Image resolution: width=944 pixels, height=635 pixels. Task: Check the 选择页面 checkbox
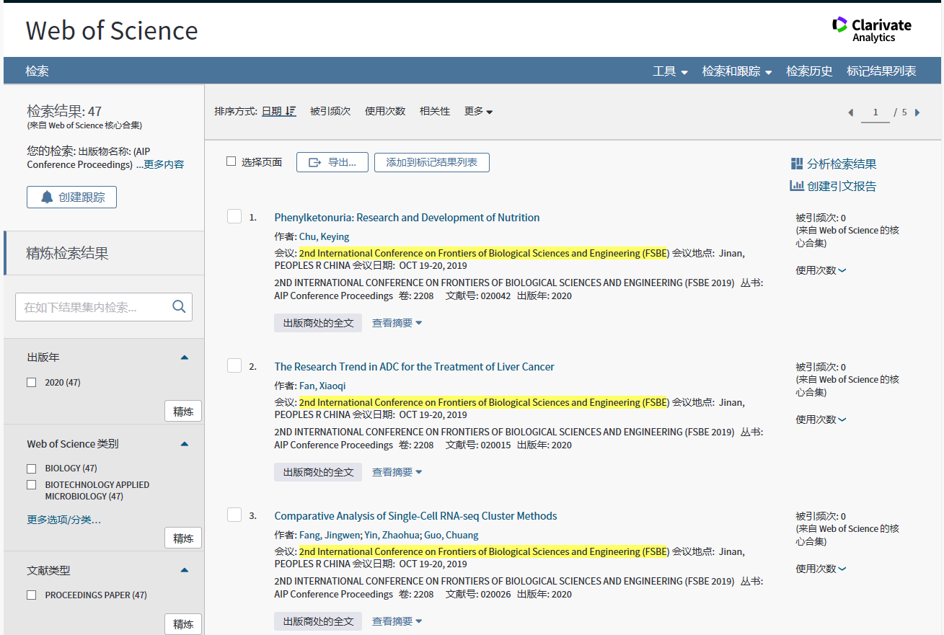tap(231, 161)
